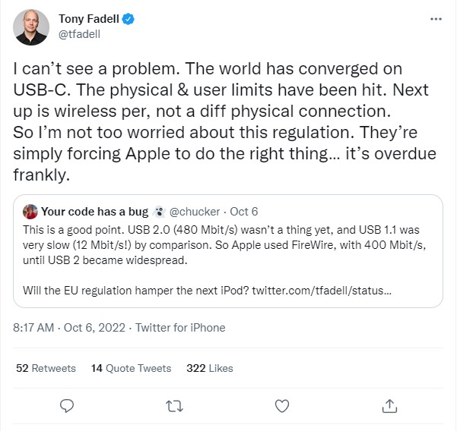Open the three-dot more options menu

[x=434, y=18]
